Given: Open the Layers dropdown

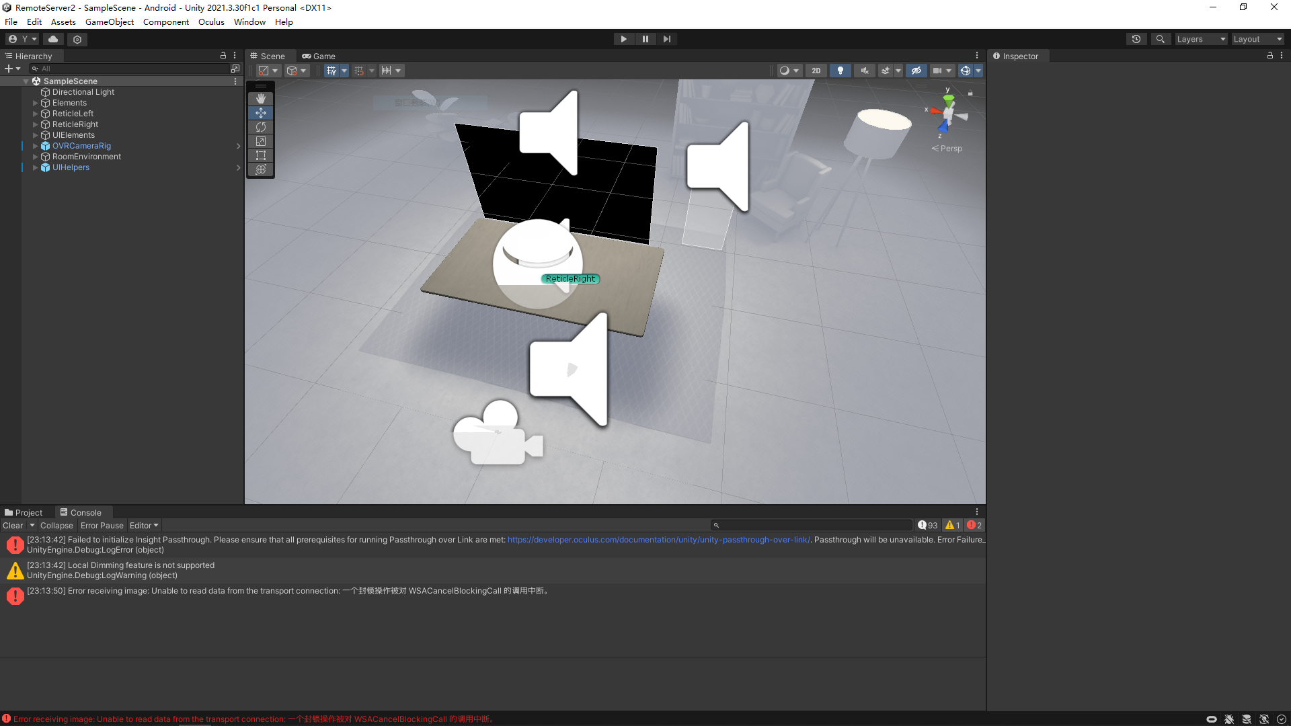Looking at the screenshot, I should (1201, 38).
